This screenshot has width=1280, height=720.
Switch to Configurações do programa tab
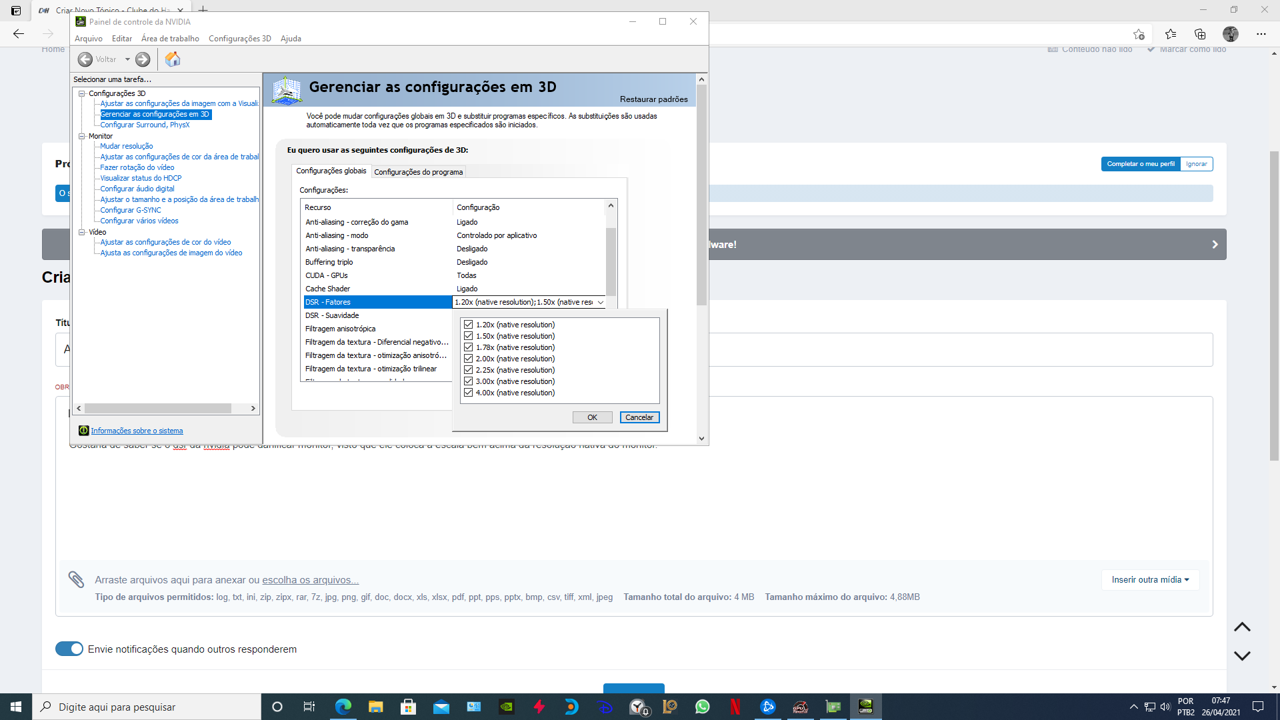point(418,172)
